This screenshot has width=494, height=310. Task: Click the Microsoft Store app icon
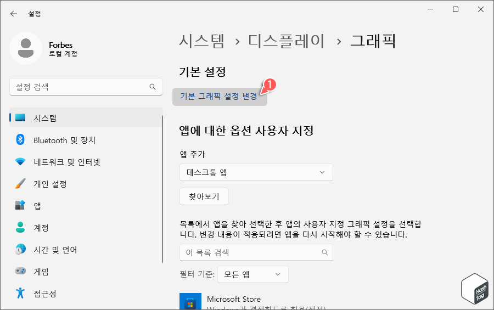(x=190, y=301)
